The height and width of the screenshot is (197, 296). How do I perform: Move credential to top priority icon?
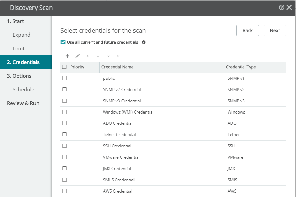coord(88,56)
